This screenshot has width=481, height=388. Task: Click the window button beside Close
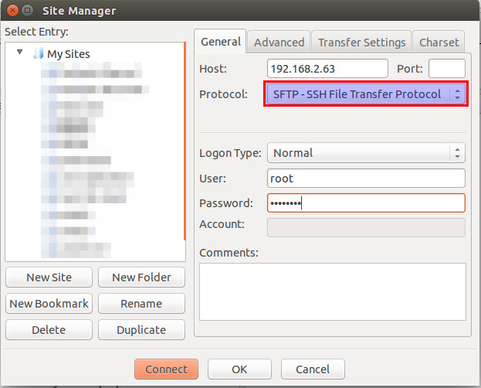28,11
